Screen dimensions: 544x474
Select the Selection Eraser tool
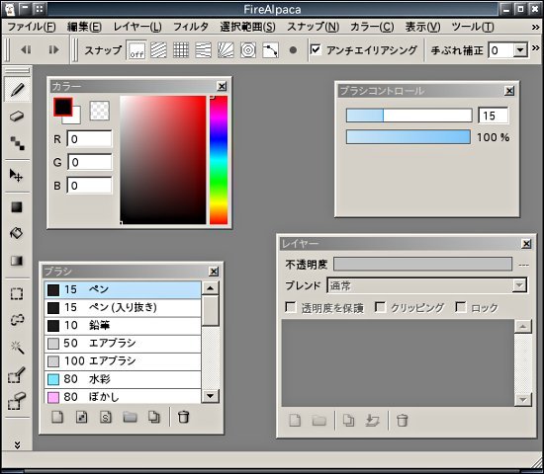point(16,402)
